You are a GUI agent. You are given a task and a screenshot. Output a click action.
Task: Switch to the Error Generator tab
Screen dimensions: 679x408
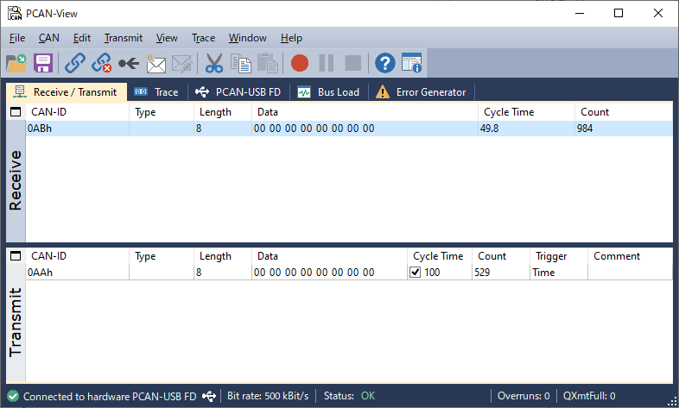[422, 92]
